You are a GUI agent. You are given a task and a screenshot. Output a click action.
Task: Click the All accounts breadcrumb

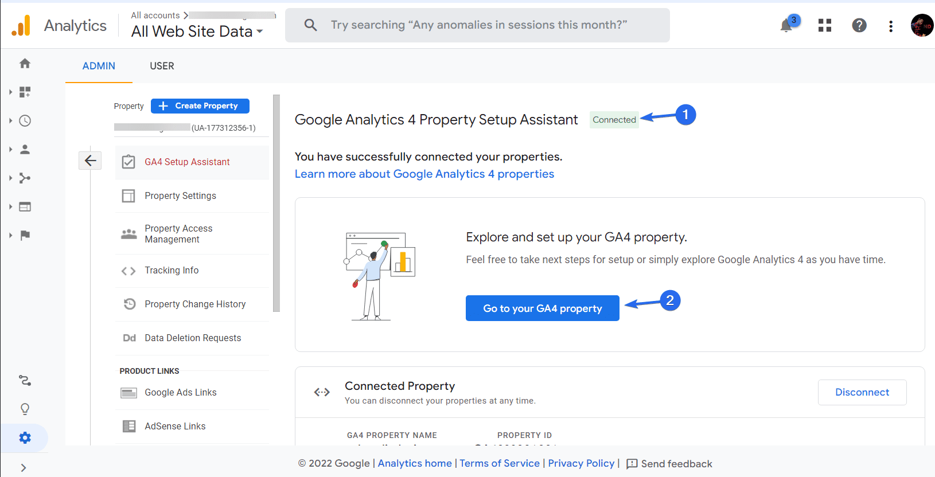(155, 15)
